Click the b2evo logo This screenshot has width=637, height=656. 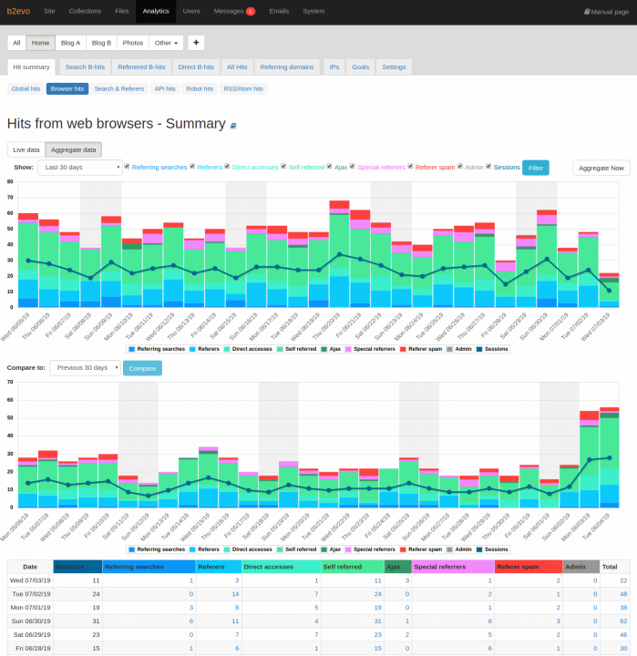(x=18, y=11)
